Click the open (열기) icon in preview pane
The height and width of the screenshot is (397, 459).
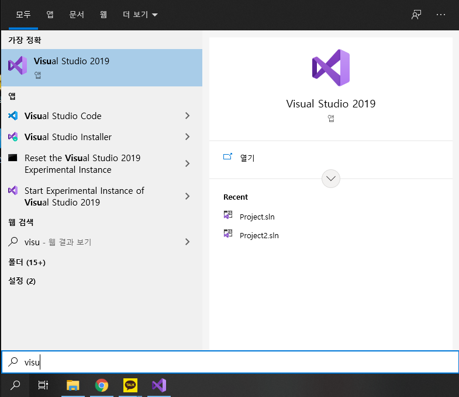coord(227,157)
